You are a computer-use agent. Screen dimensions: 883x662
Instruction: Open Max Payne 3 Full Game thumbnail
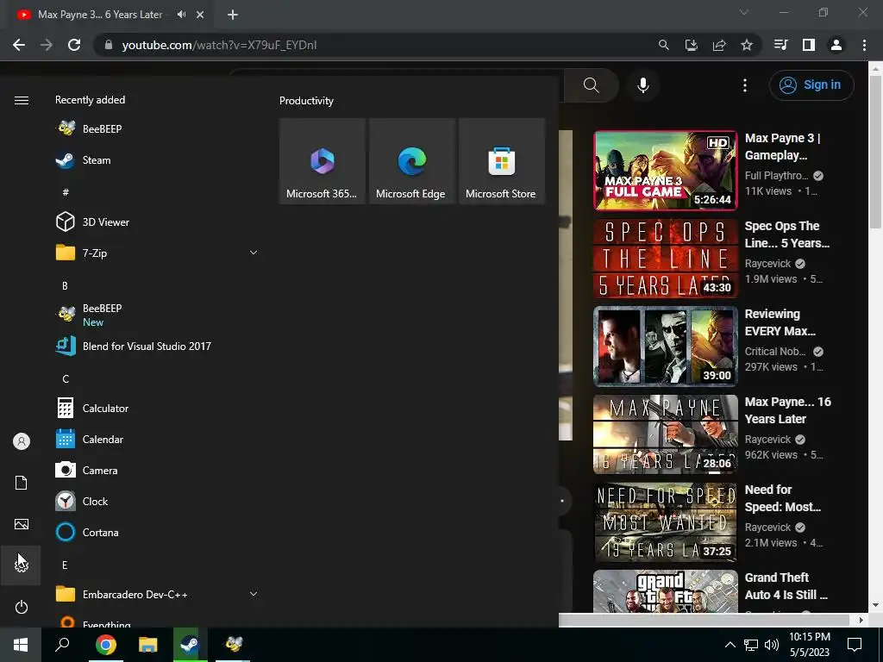pyautogui.click(x=666, y=171)
